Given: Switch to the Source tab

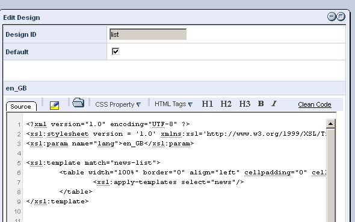Looking at the screenshot, I should pyautogui.click(x=21, y=106).
